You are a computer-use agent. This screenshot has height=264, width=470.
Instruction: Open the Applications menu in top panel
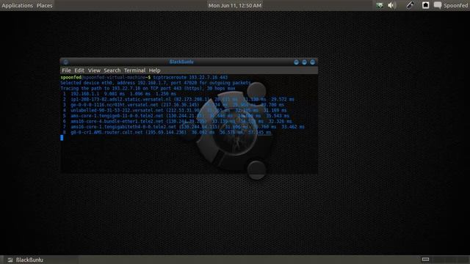[x=18, y=5]
